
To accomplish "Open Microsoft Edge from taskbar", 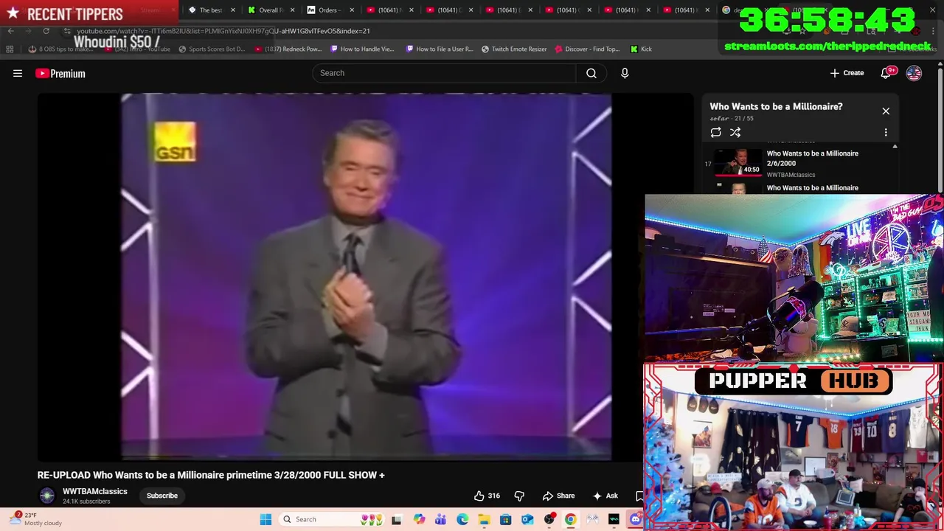I will [x=462, y=519].
